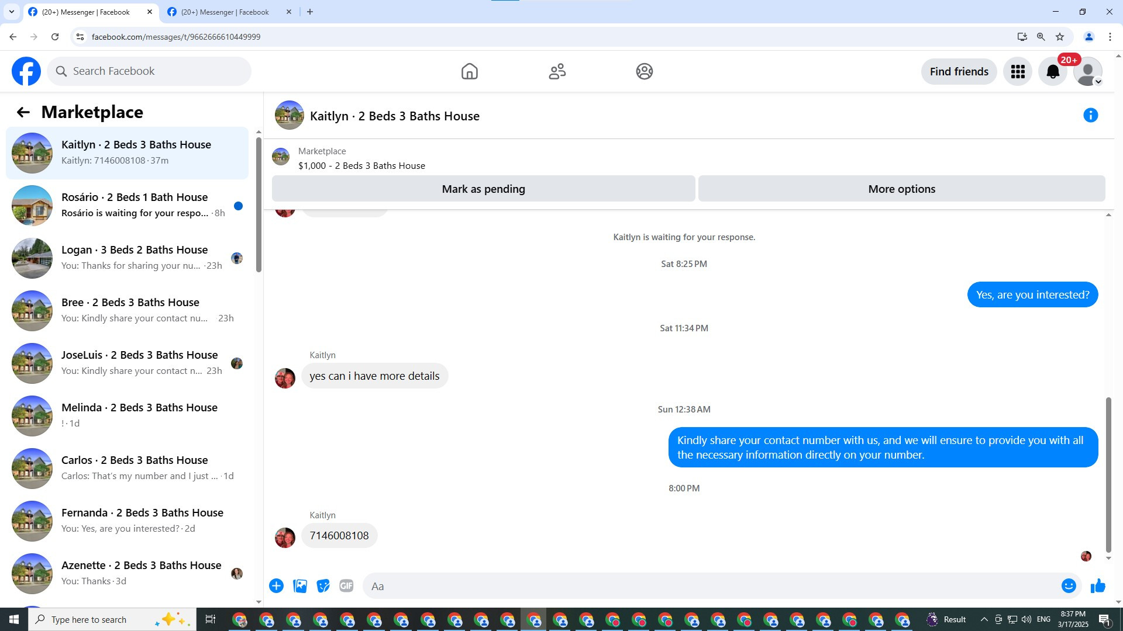Mark the listing as pending
This screenshot has height=631, width=1123.
coord(483,189)
